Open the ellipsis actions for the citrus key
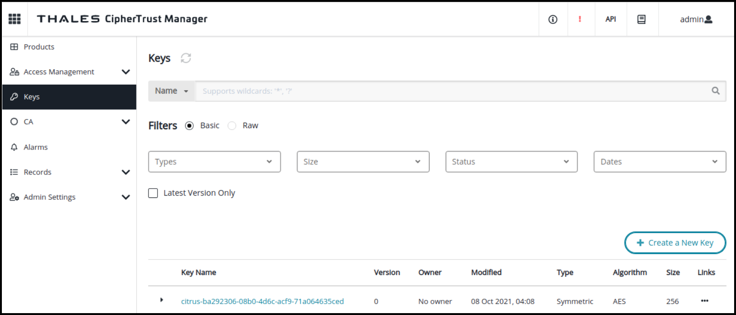This screenshot has height=315, width=736. click(705, 301)
